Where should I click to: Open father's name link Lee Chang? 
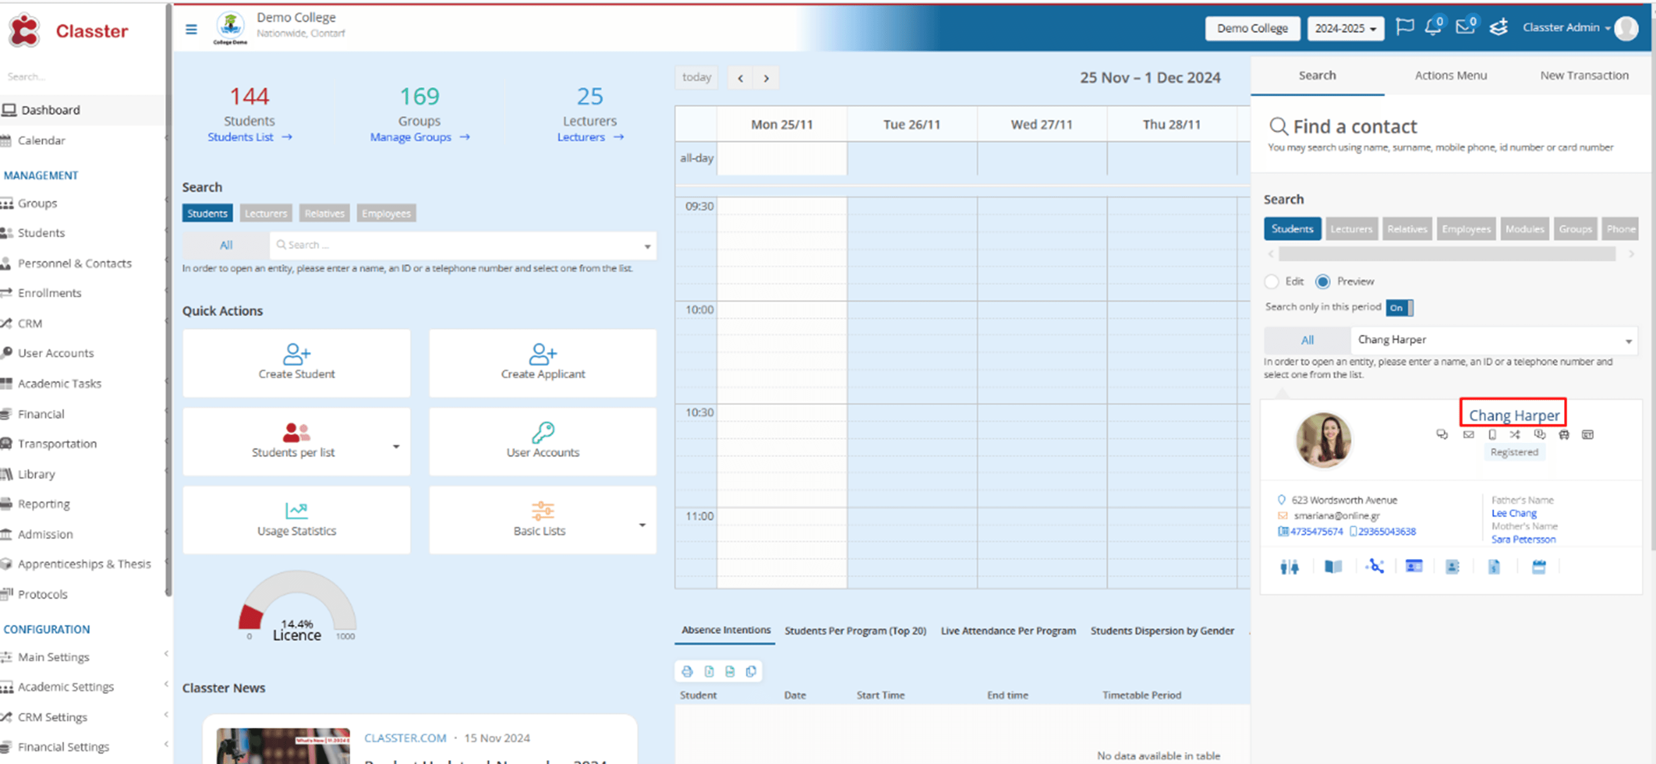coord(1513,513)
